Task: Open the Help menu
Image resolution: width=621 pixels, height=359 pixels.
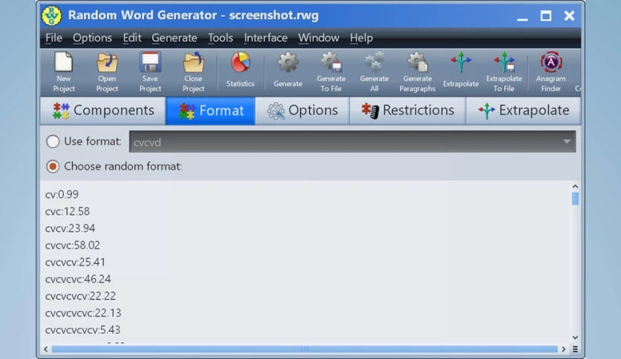Action: tap(361, 38)
